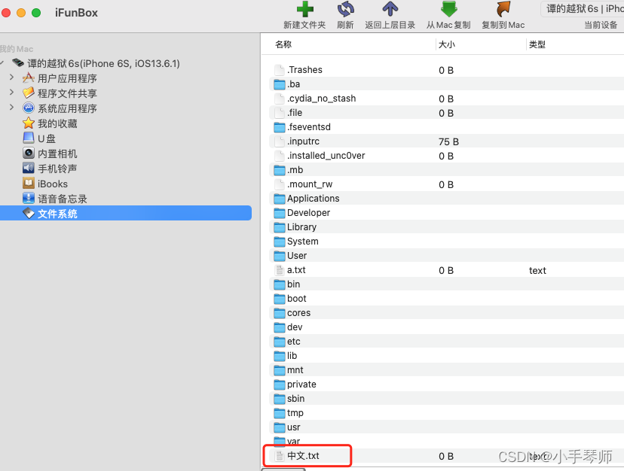Select the lib folder
The height and width of the screenshot is (471, 624).
pos(292,356)
